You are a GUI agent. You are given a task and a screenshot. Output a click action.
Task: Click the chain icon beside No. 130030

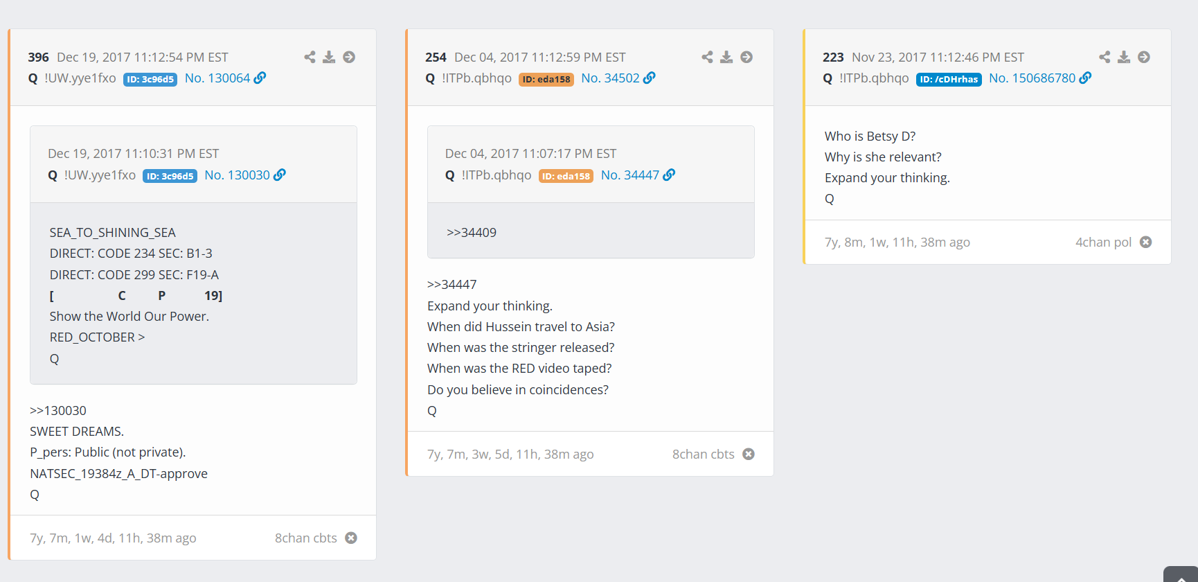pyautogui.click(x=280, y=175)
